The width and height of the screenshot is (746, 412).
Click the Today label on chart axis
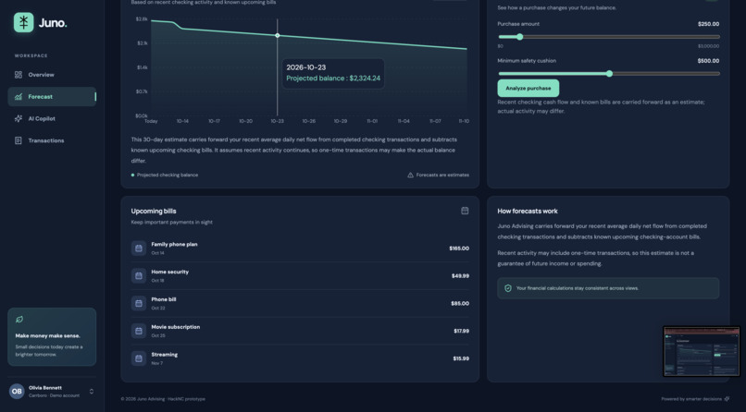151,121
